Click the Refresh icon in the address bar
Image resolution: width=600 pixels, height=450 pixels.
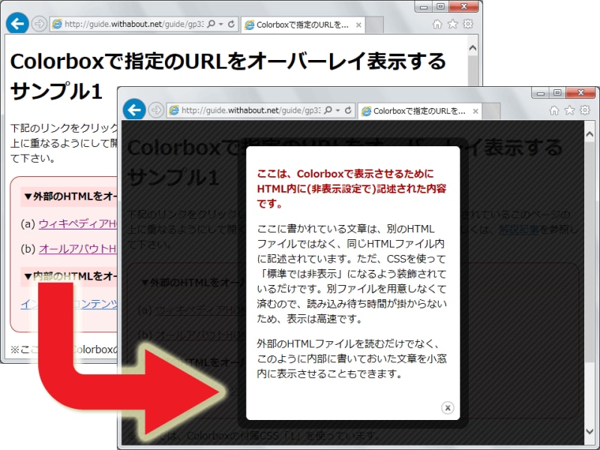(349, 110)
